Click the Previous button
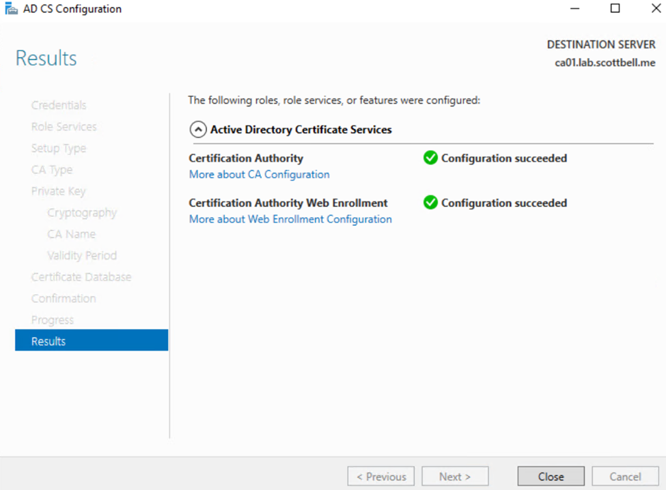Image resolution: width=666 pixels, height=490 pixels. 380,476
